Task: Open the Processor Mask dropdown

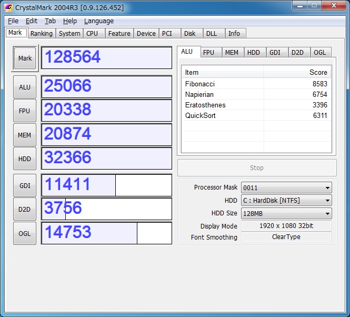Action: tap(286, 187)
